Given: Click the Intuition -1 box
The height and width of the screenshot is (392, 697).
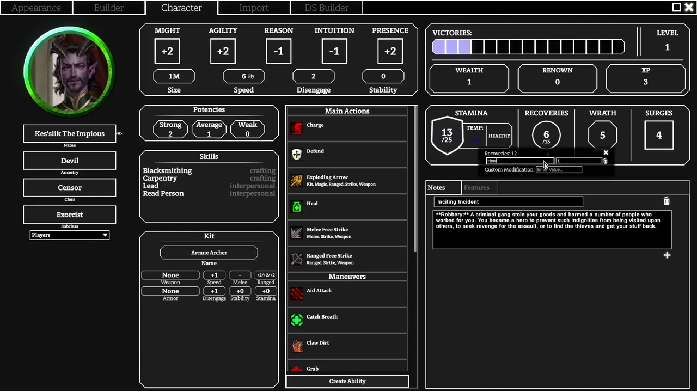Looking at the screenshot, I should pos(334,51).
